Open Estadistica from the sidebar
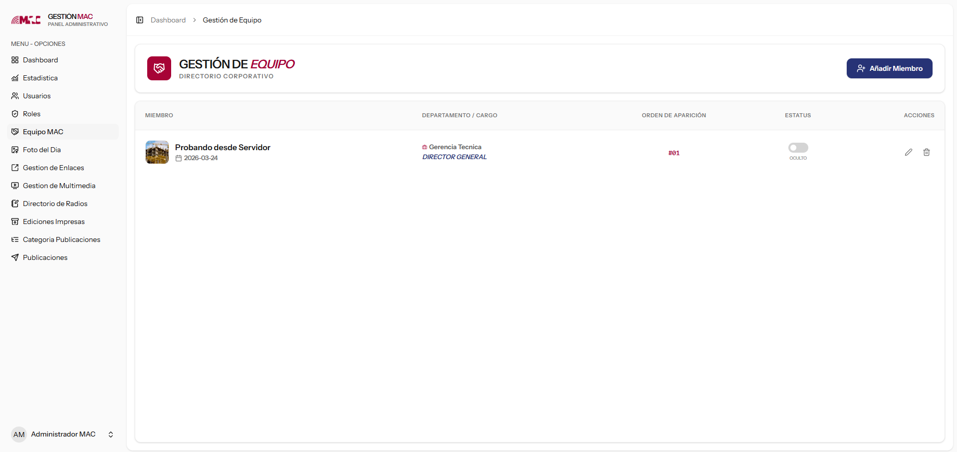Viewport: 957px width, 452px height. tap(40, 78)
